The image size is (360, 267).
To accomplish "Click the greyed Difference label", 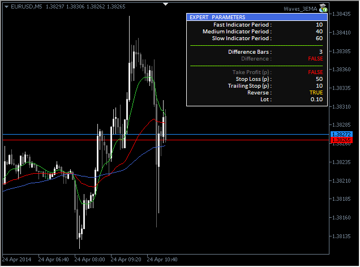I will click(x=256, y=59).
